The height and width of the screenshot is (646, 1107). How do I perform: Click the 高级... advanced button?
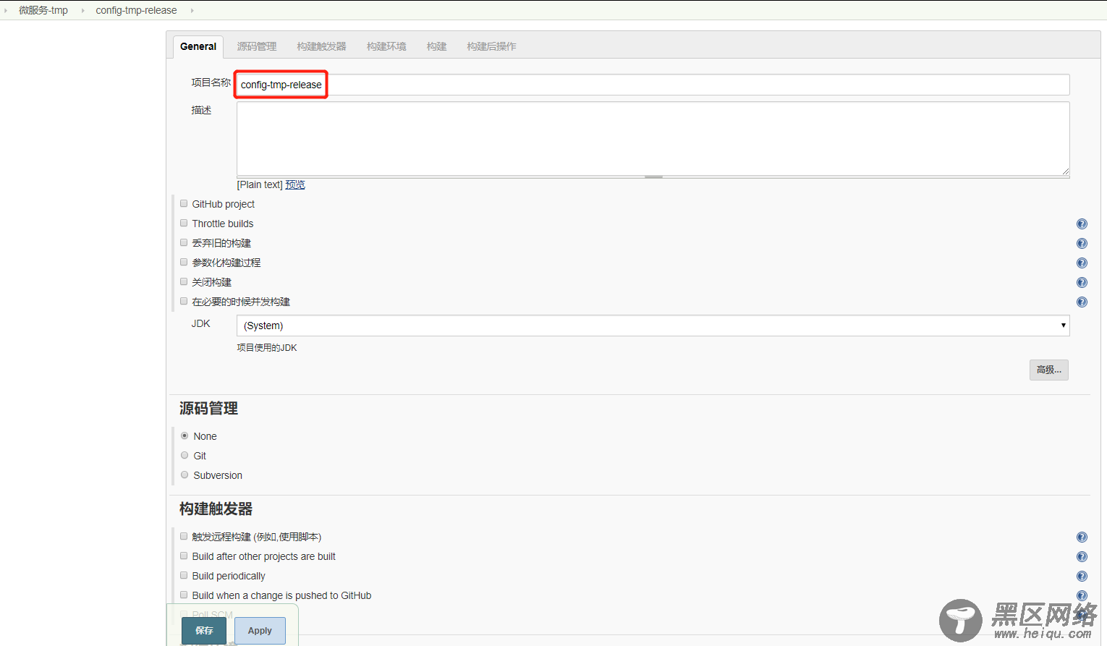click(x=1049, y=370)
